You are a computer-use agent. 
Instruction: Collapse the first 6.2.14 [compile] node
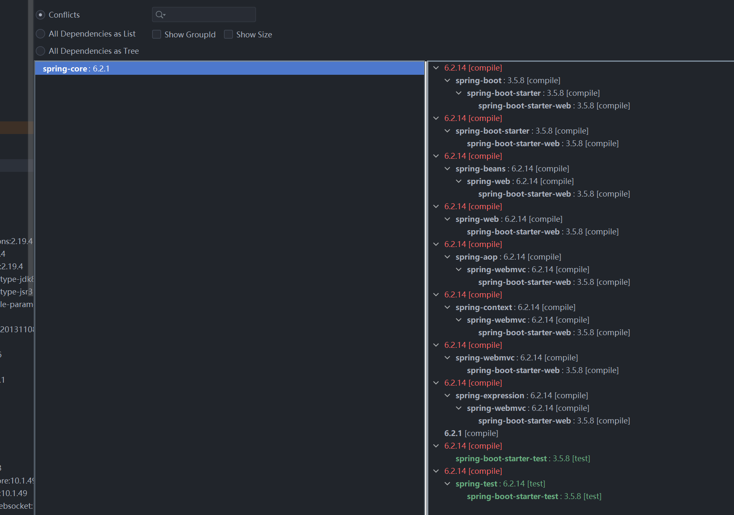[x=436, y=68]
